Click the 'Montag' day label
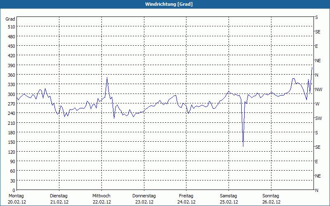Image resolution: width=330 pixels, height=206 pixels. click(16, 196)
